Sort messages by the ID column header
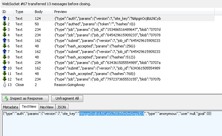222x136 pixels. (x=7, y=12)
